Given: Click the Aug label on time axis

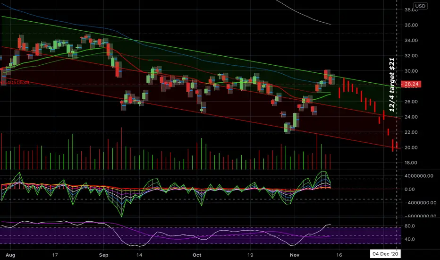Looking at the screenshot, I should coord(10,255).
